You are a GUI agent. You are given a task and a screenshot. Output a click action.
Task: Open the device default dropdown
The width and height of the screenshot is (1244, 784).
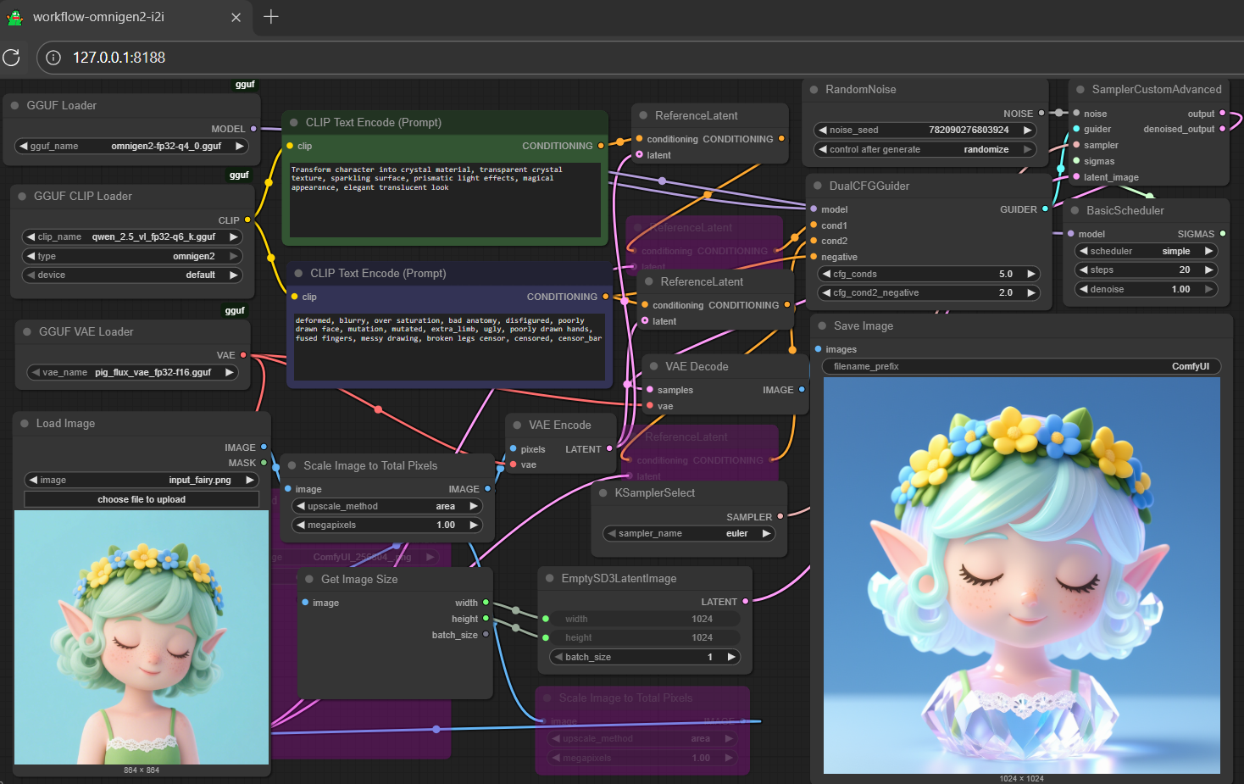coord(131,275)
